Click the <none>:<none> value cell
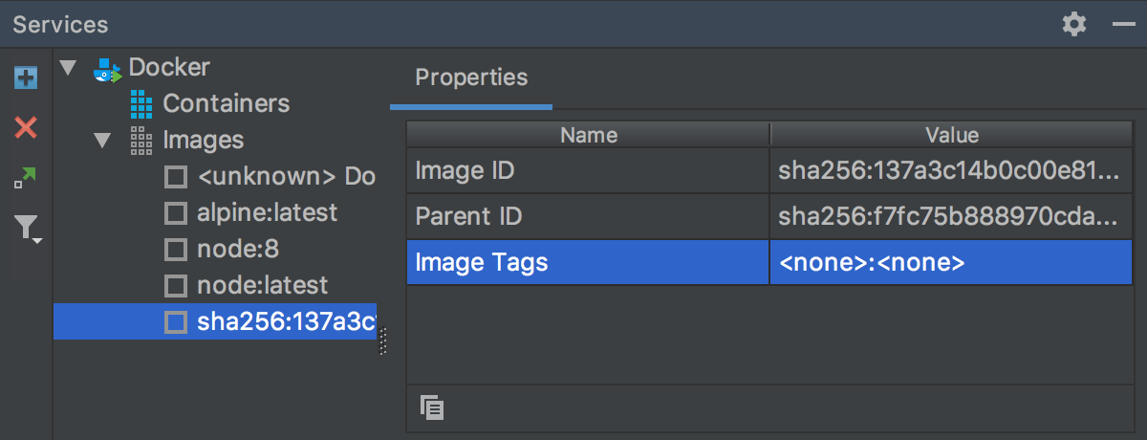1147x440 pixels. click(x=952, y=262)
